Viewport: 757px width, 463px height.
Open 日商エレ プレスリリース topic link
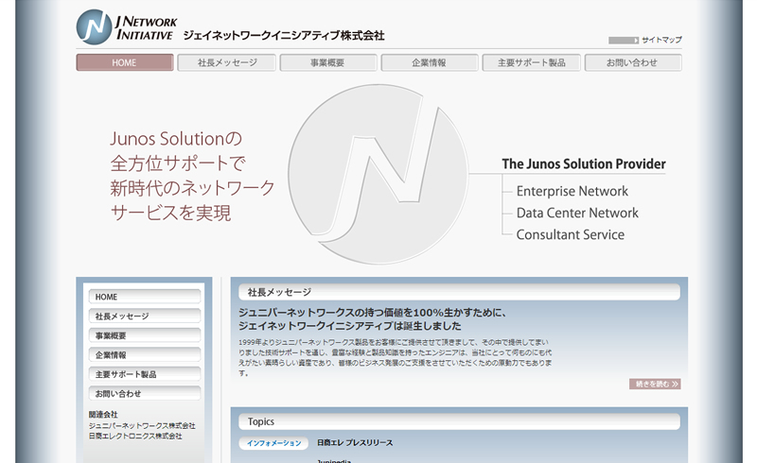coord(355,443)
